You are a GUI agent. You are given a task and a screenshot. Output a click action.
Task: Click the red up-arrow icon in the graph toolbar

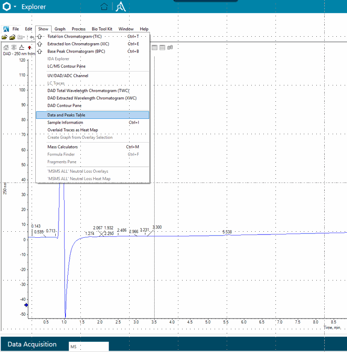coord(29,47)
